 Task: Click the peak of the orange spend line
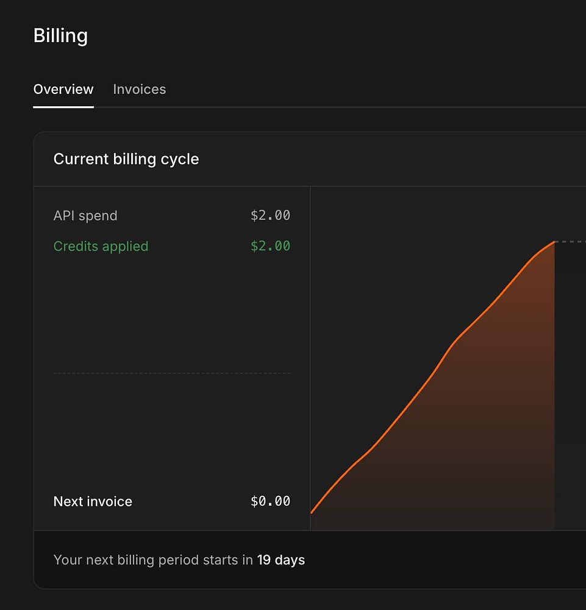point(553,242)
